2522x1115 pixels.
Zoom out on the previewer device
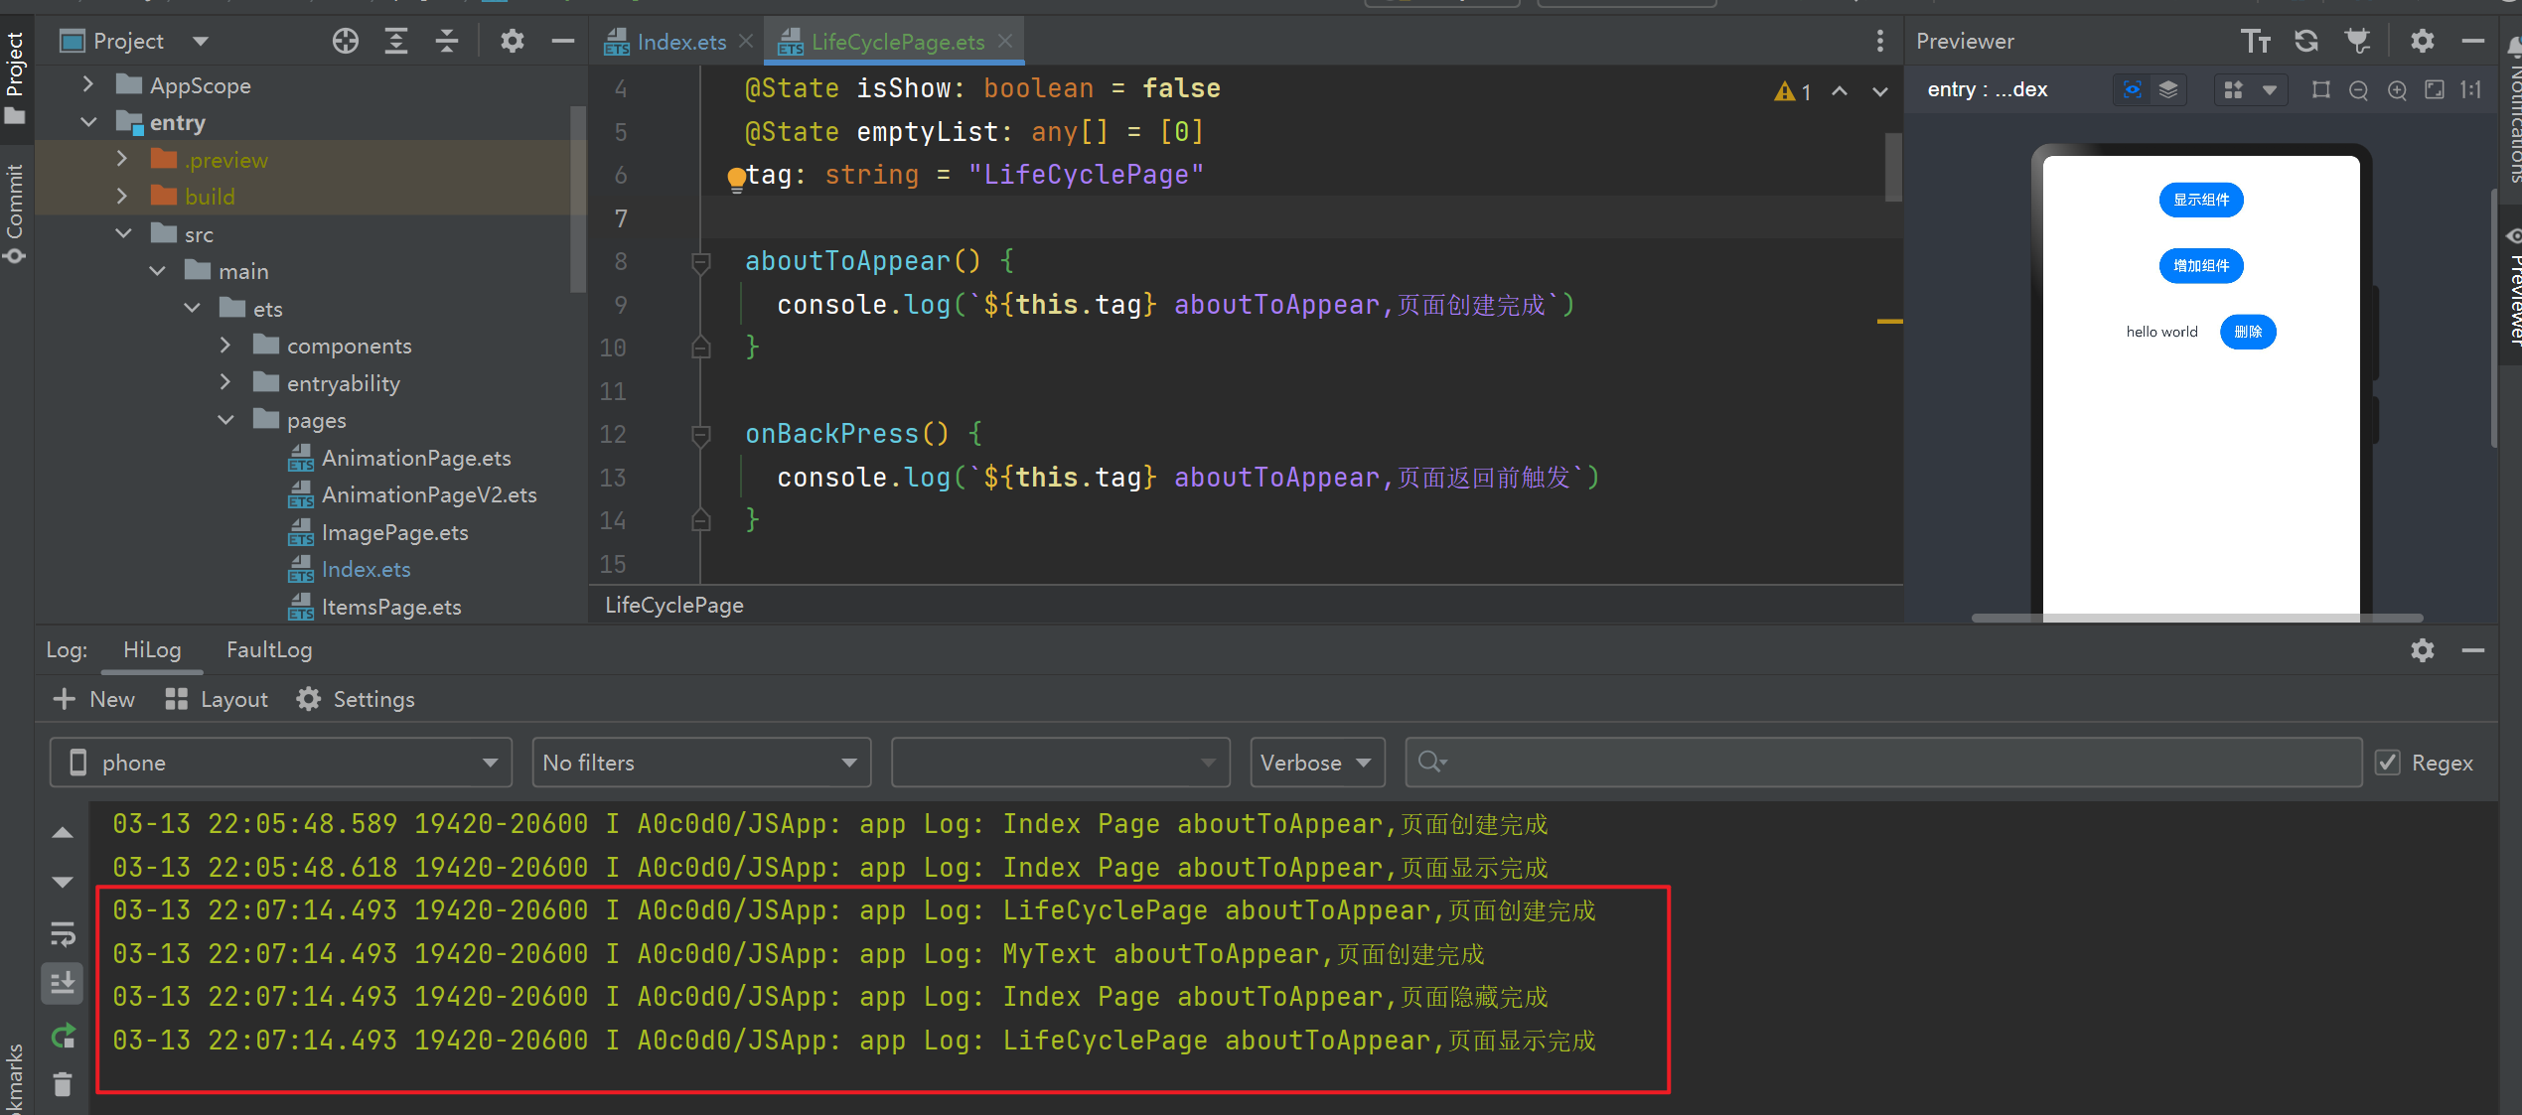tap(2358, 90)
